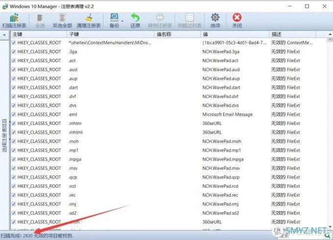The width and height of the screenshot is (333, 240).
Task: Click the 备份 backup icon
Action: coord(114,18)
